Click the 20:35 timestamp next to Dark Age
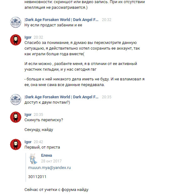This screenshot has width=169, height=196. (107, 97)
